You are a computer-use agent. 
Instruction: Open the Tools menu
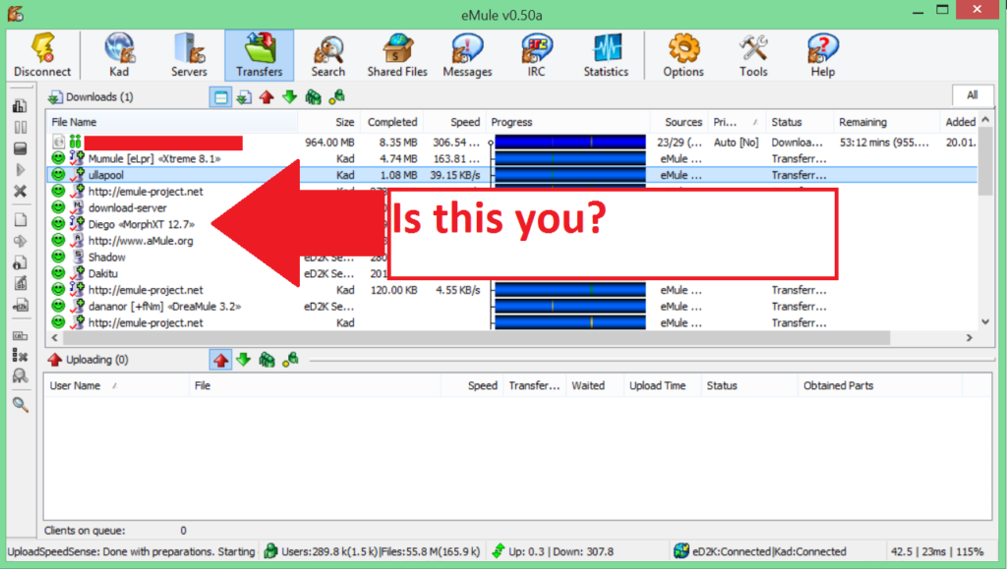(x=753, y=55)
